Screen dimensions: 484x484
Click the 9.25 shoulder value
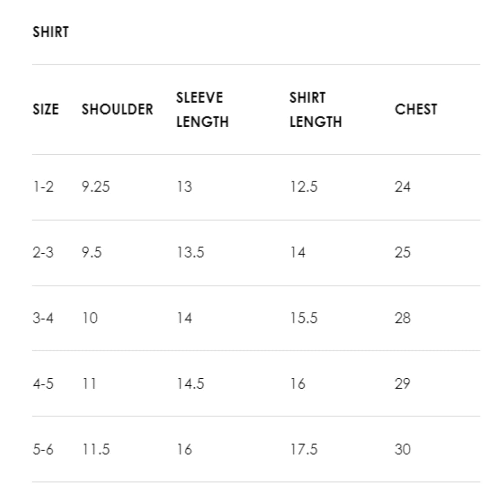(95, 186)
